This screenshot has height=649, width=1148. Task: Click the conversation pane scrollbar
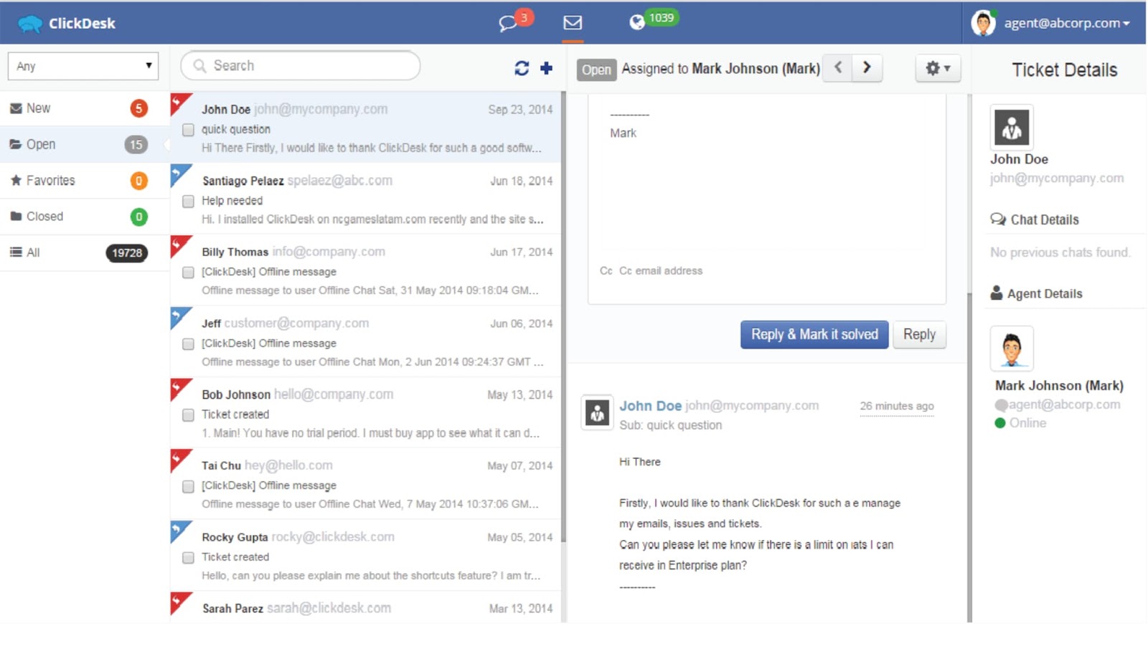click(970, 456)
